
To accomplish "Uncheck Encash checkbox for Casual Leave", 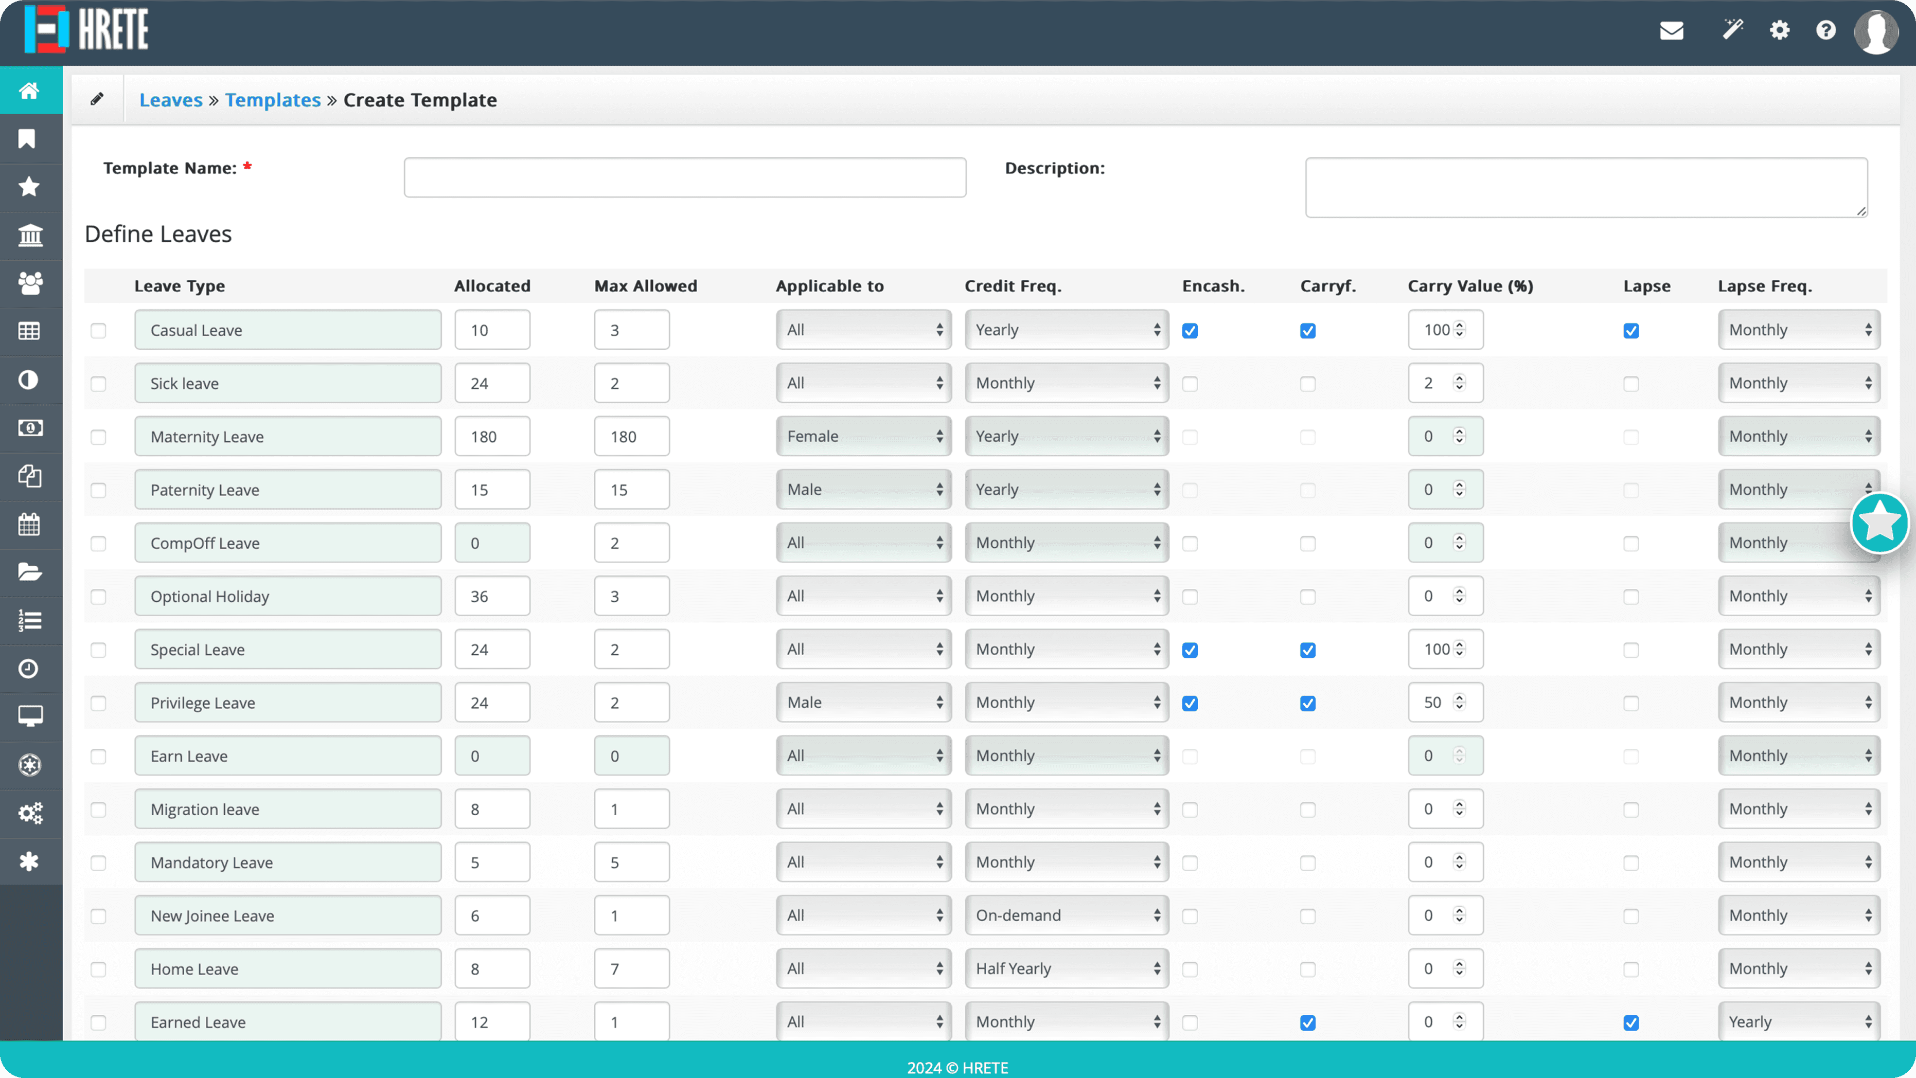I will tap(1190, 331).
